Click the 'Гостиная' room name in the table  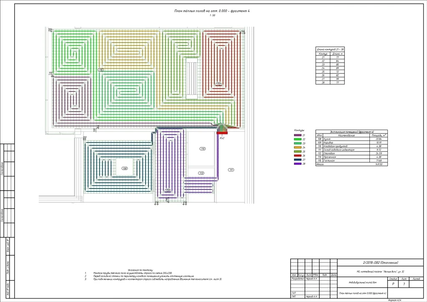tap(329, 161)
